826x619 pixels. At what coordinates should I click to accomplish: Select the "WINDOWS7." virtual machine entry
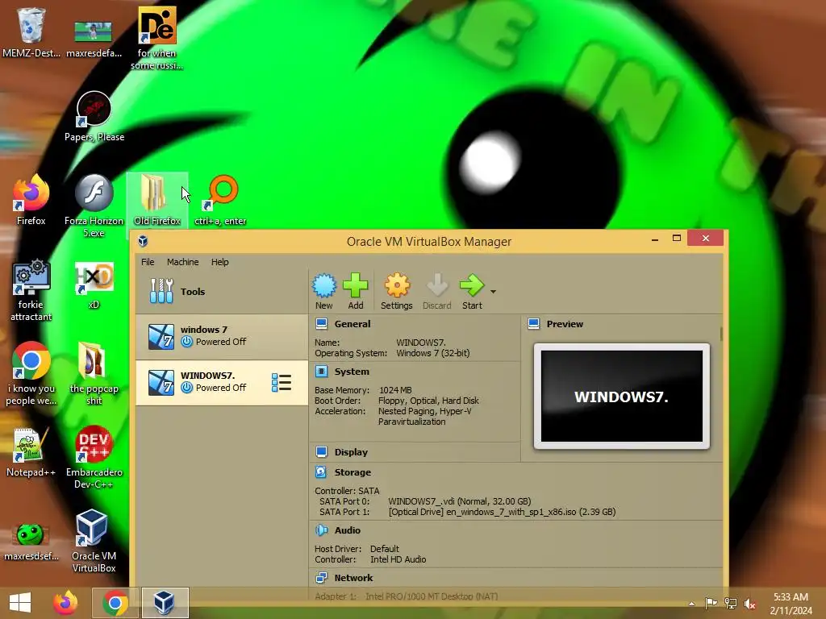coord(221,383)
